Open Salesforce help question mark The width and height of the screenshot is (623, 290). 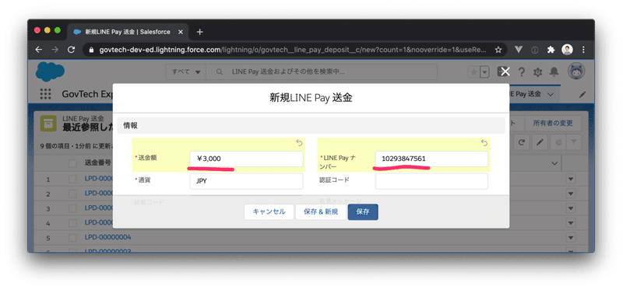pos(522,72)
